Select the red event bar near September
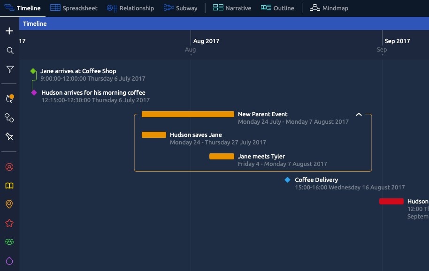This screenshot has height=271, width=429. click(391, 201)
